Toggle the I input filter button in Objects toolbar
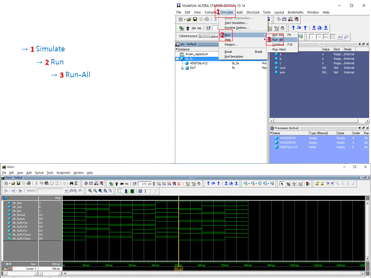Viewport: 371px width, 278px height. [x=312, y=37]
